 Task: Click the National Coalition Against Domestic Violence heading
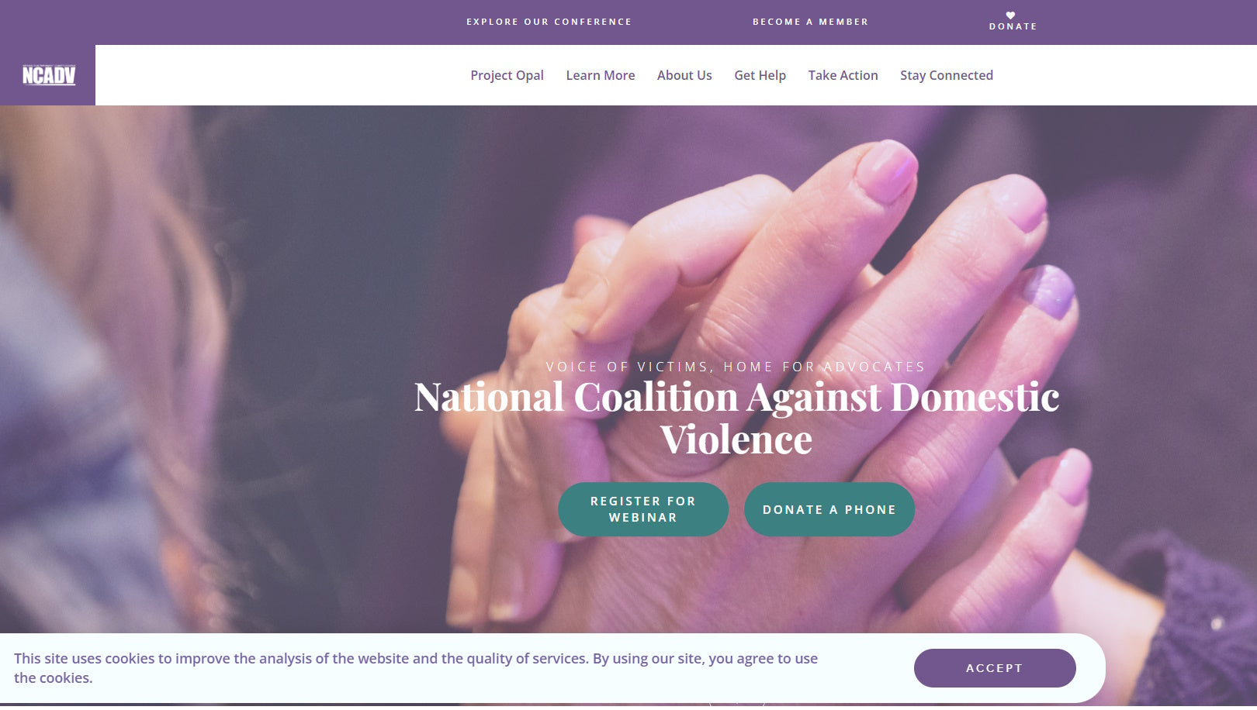736,418
